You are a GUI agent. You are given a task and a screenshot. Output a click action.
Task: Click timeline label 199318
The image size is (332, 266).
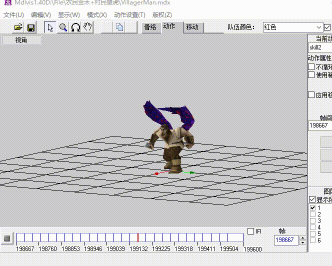click(183, 248)
